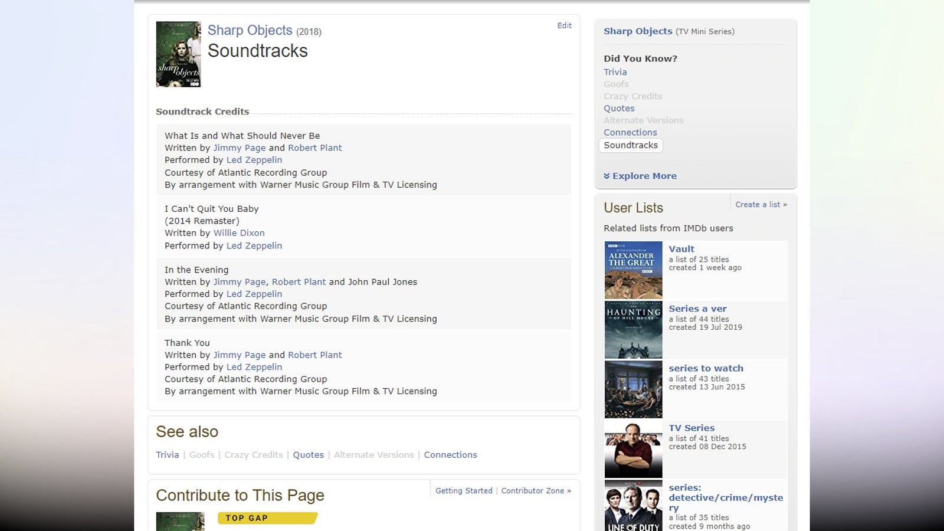
Task: Open the Led Zeppelin performer link
Action: tap(254, 159)
